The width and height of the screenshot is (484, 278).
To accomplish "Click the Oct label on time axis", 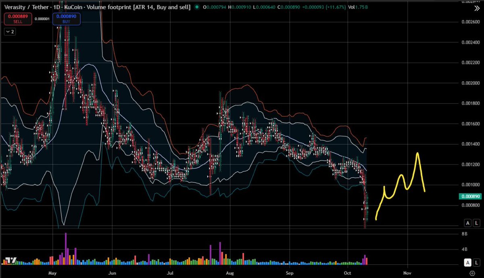I will tap(348, 272).
